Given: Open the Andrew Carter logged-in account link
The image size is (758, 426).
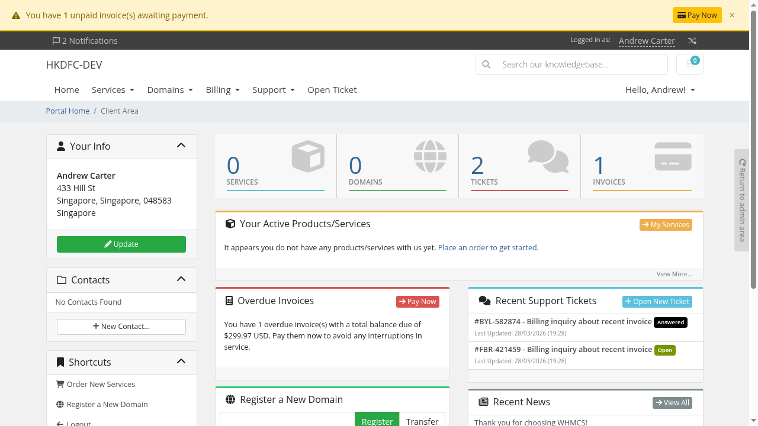Looking at the screenshot, I should (x=647, y=41).
